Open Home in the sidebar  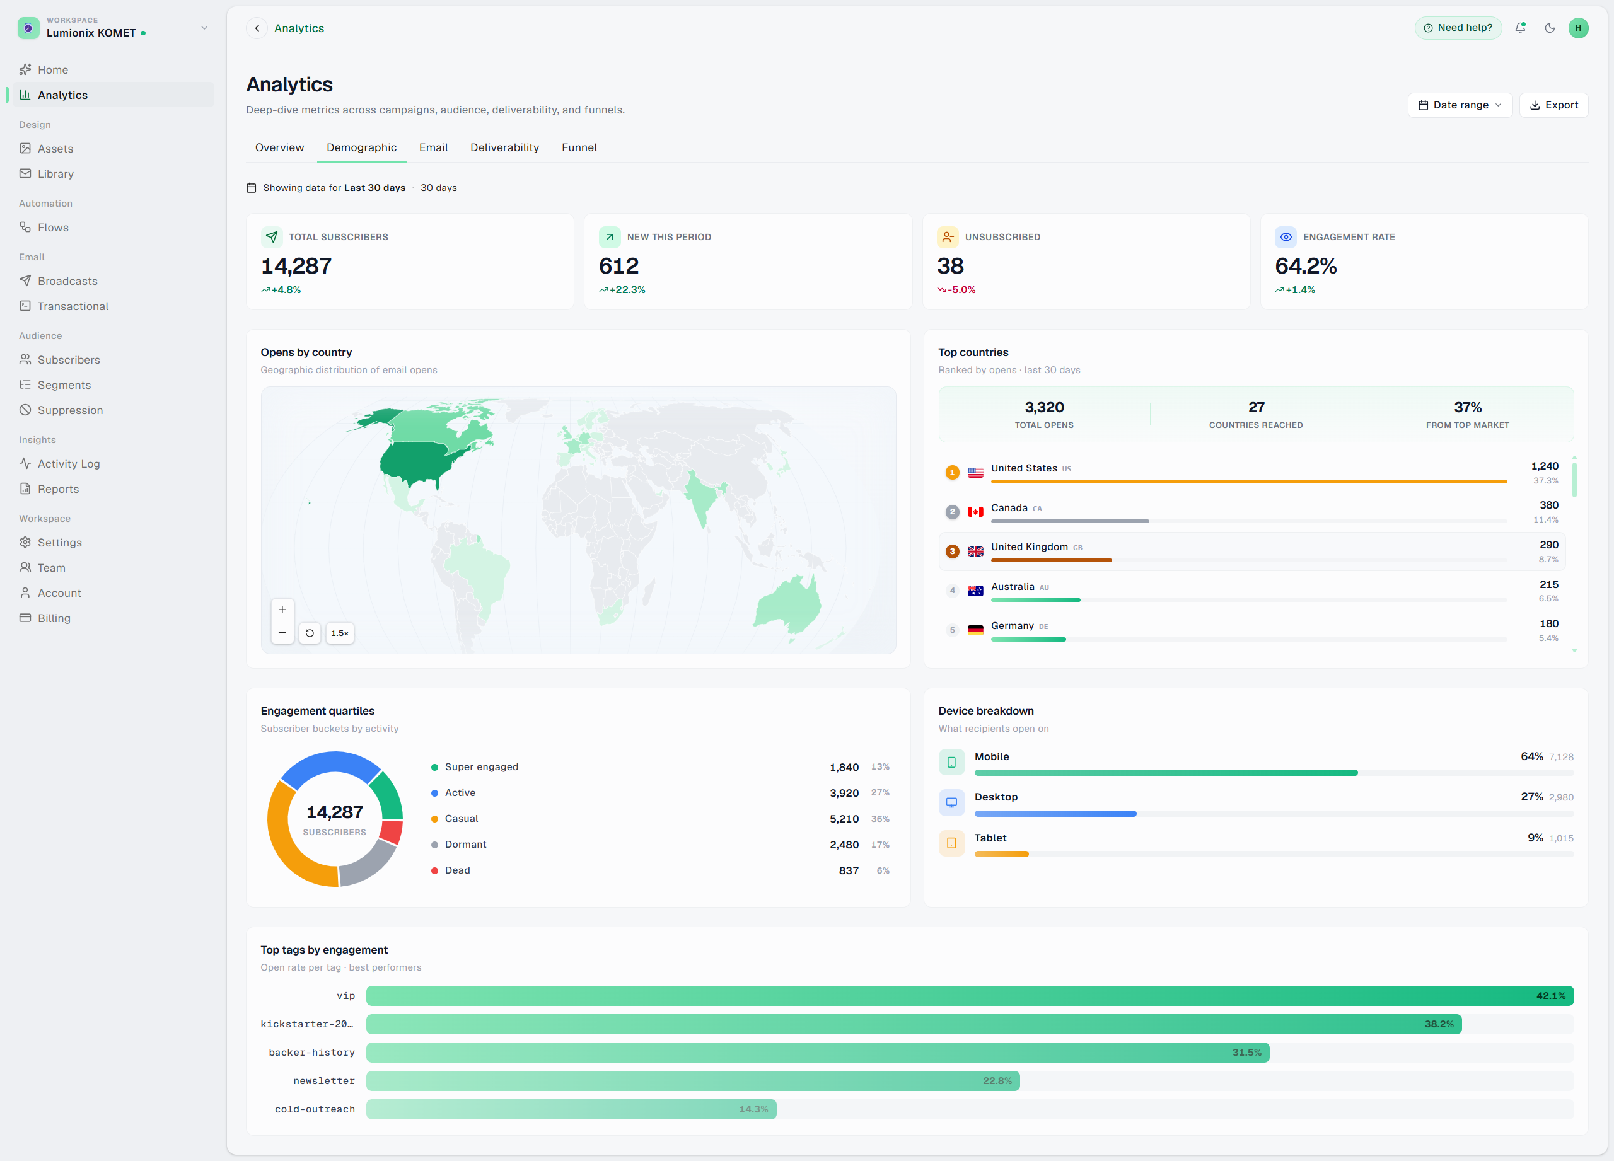pyautogui.click(x=114, y=70)
